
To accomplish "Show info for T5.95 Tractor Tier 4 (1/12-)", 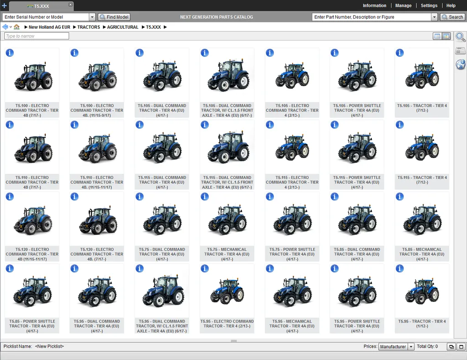I will click(x=400, y=269).
